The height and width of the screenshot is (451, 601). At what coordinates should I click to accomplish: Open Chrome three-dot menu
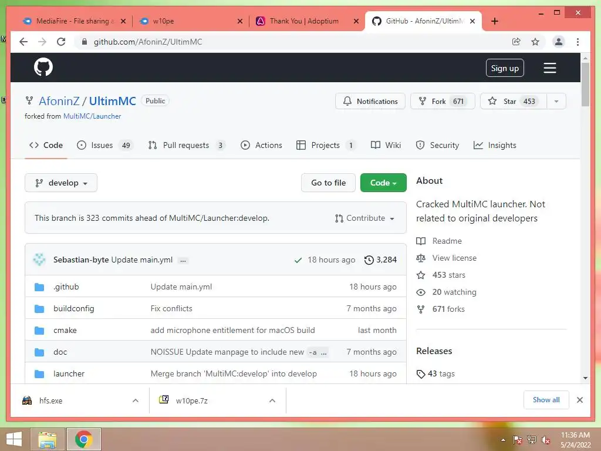click(x=578, y=42)
